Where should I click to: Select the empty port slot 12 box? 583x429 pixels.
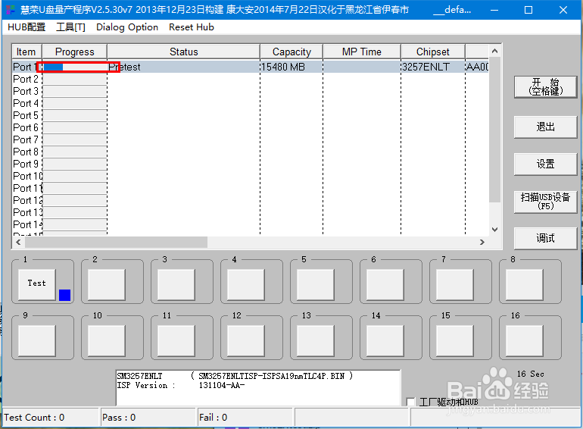[246, 340]
